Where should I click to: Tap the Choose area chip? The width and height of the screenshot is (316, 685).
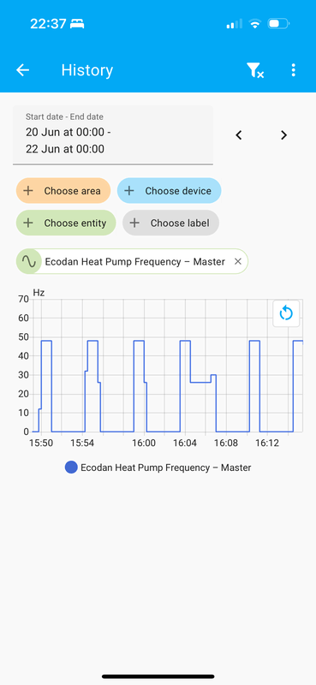point(63,190)
